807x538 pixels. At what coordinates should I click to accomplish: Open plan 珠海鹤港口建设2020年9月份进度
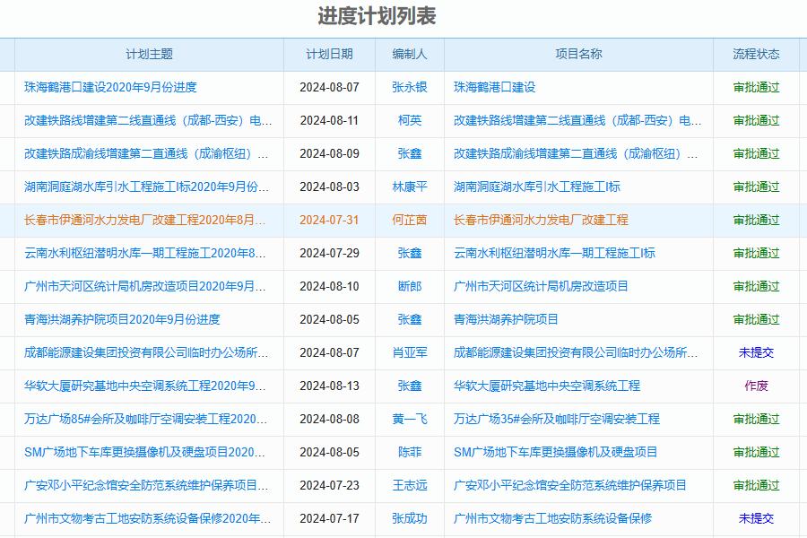click(x=110, y=87)
